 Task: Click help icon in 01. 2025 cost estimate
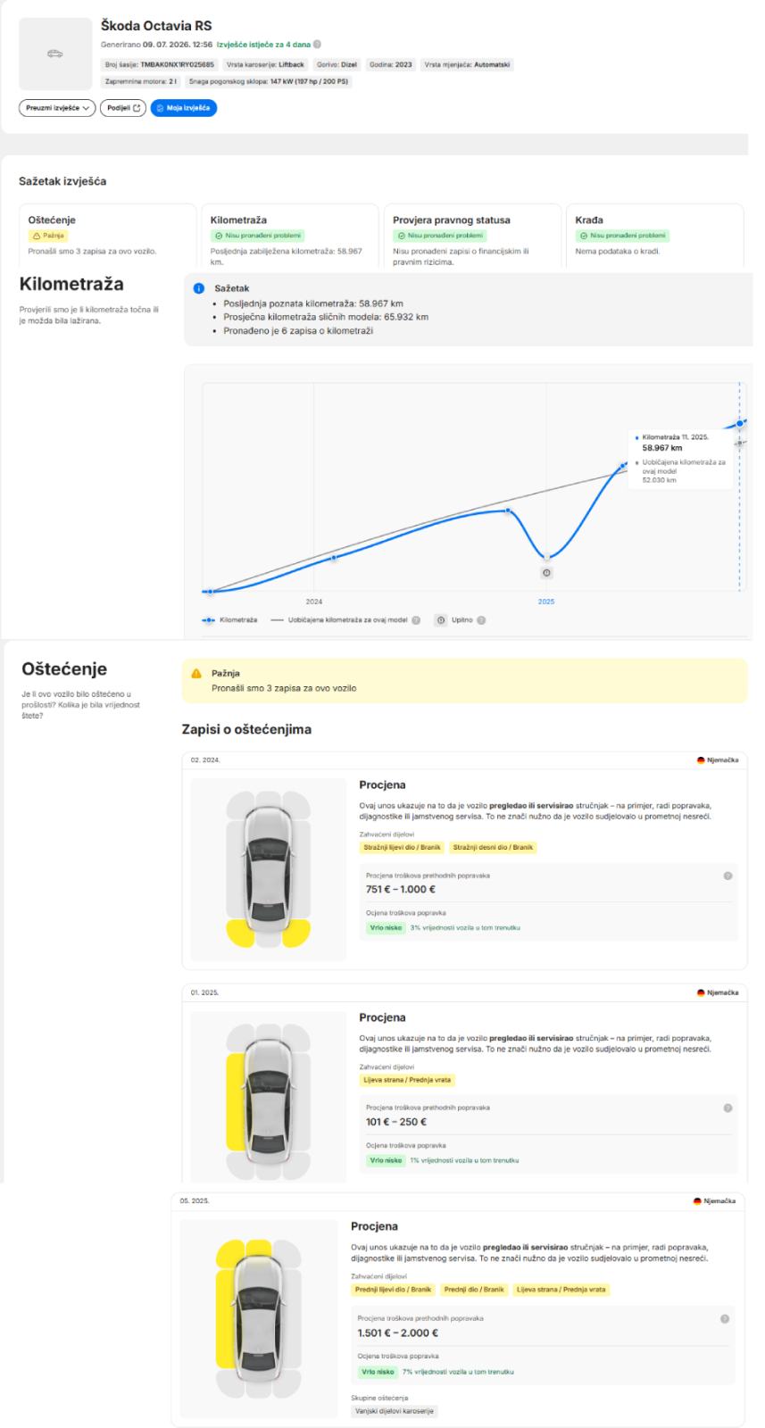[x=728, y=1108]
